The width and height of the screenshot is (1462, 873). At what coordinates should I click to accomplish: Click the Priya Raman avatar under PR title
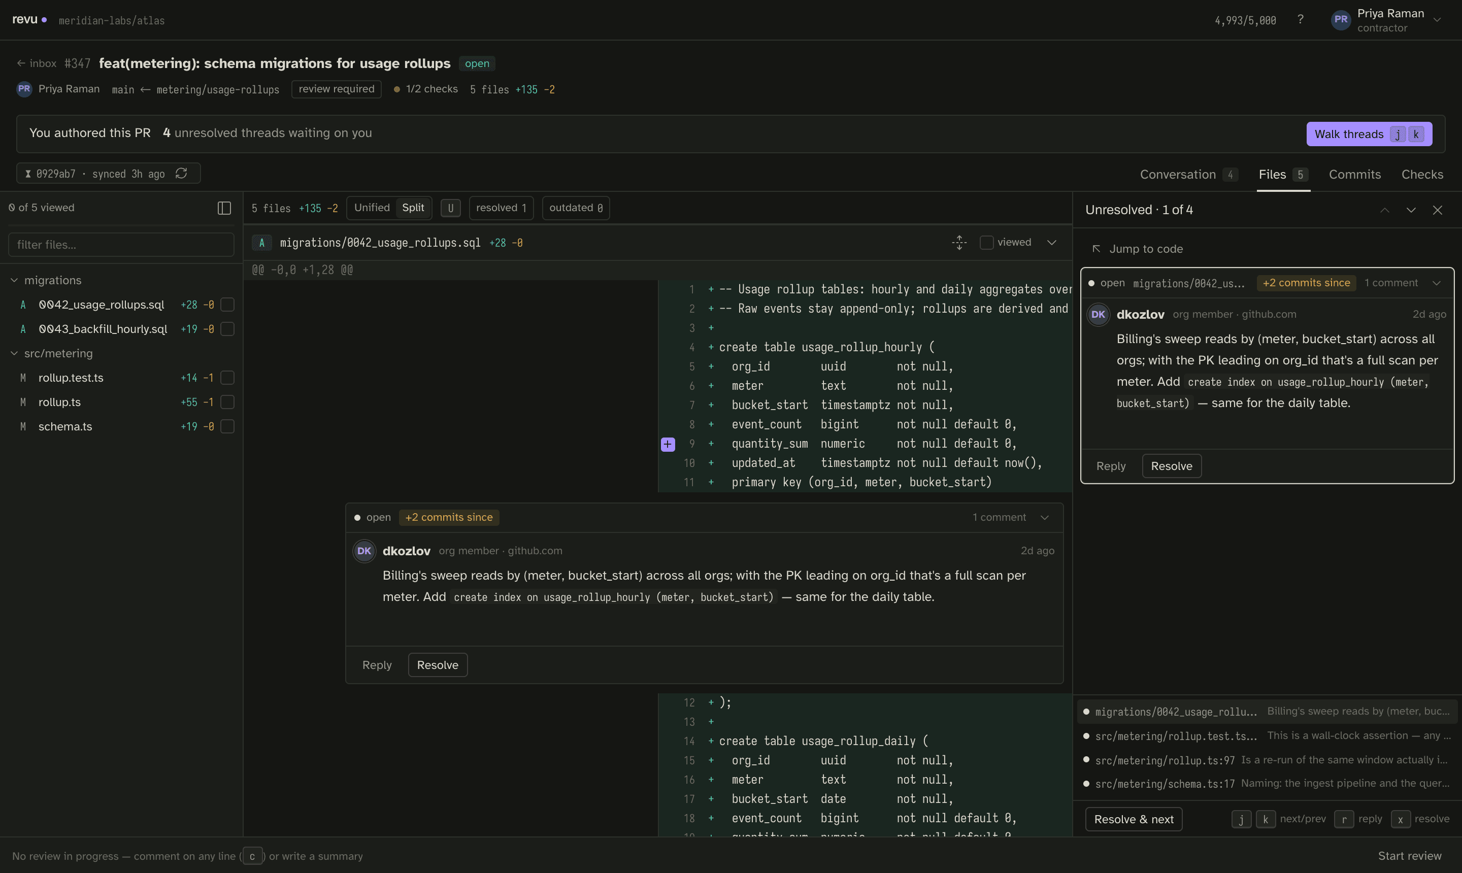(x=24, y=89)
